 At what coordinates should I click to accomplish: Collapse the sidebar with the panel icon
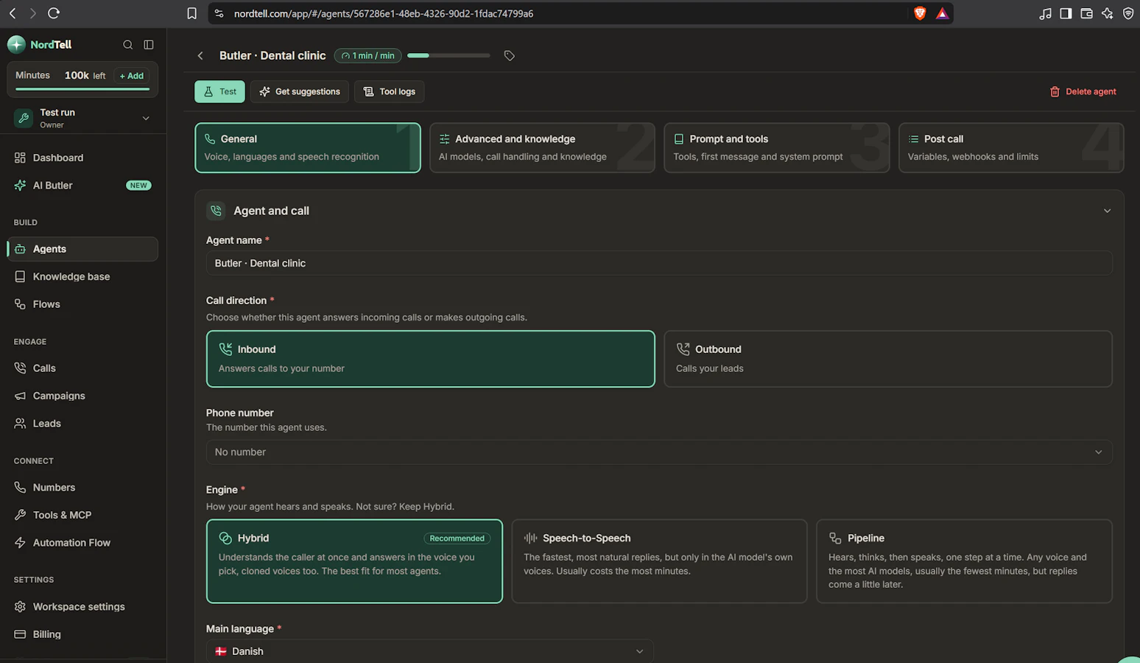[149, 45]
